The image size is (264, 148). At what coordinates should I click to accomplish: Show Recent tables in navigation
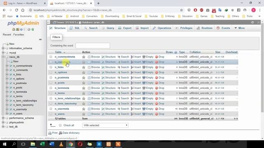[x=7, y=35]
